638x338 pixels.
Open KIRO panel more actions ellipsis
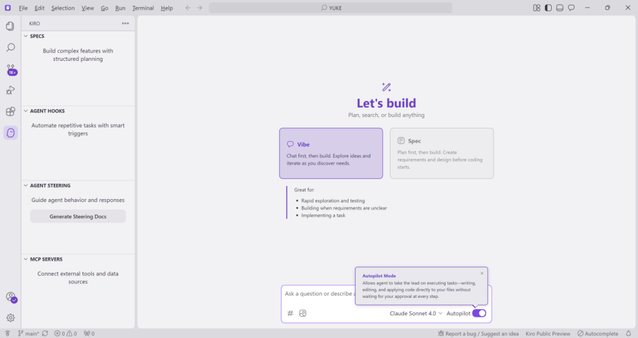click(x=125, y=24)
